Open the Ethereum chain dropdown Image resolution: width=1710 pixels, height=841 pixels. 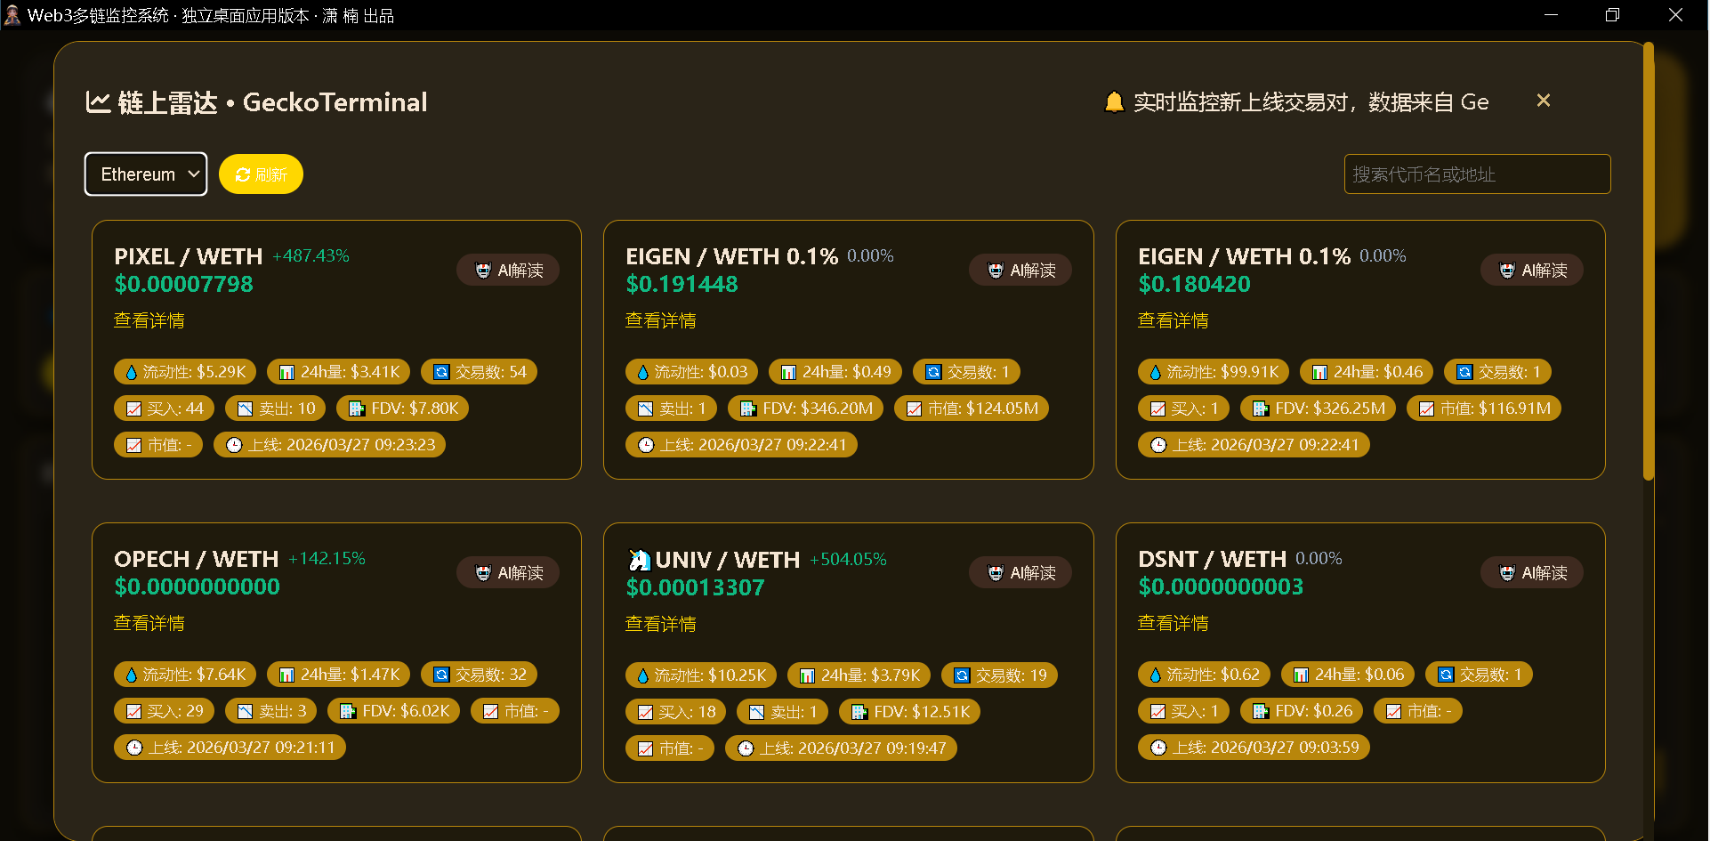[x=146, y=174]
